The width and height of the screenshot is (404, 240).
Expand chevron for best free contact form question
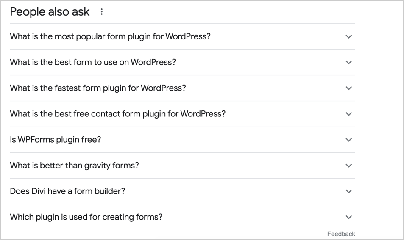[x=348, y=114]
